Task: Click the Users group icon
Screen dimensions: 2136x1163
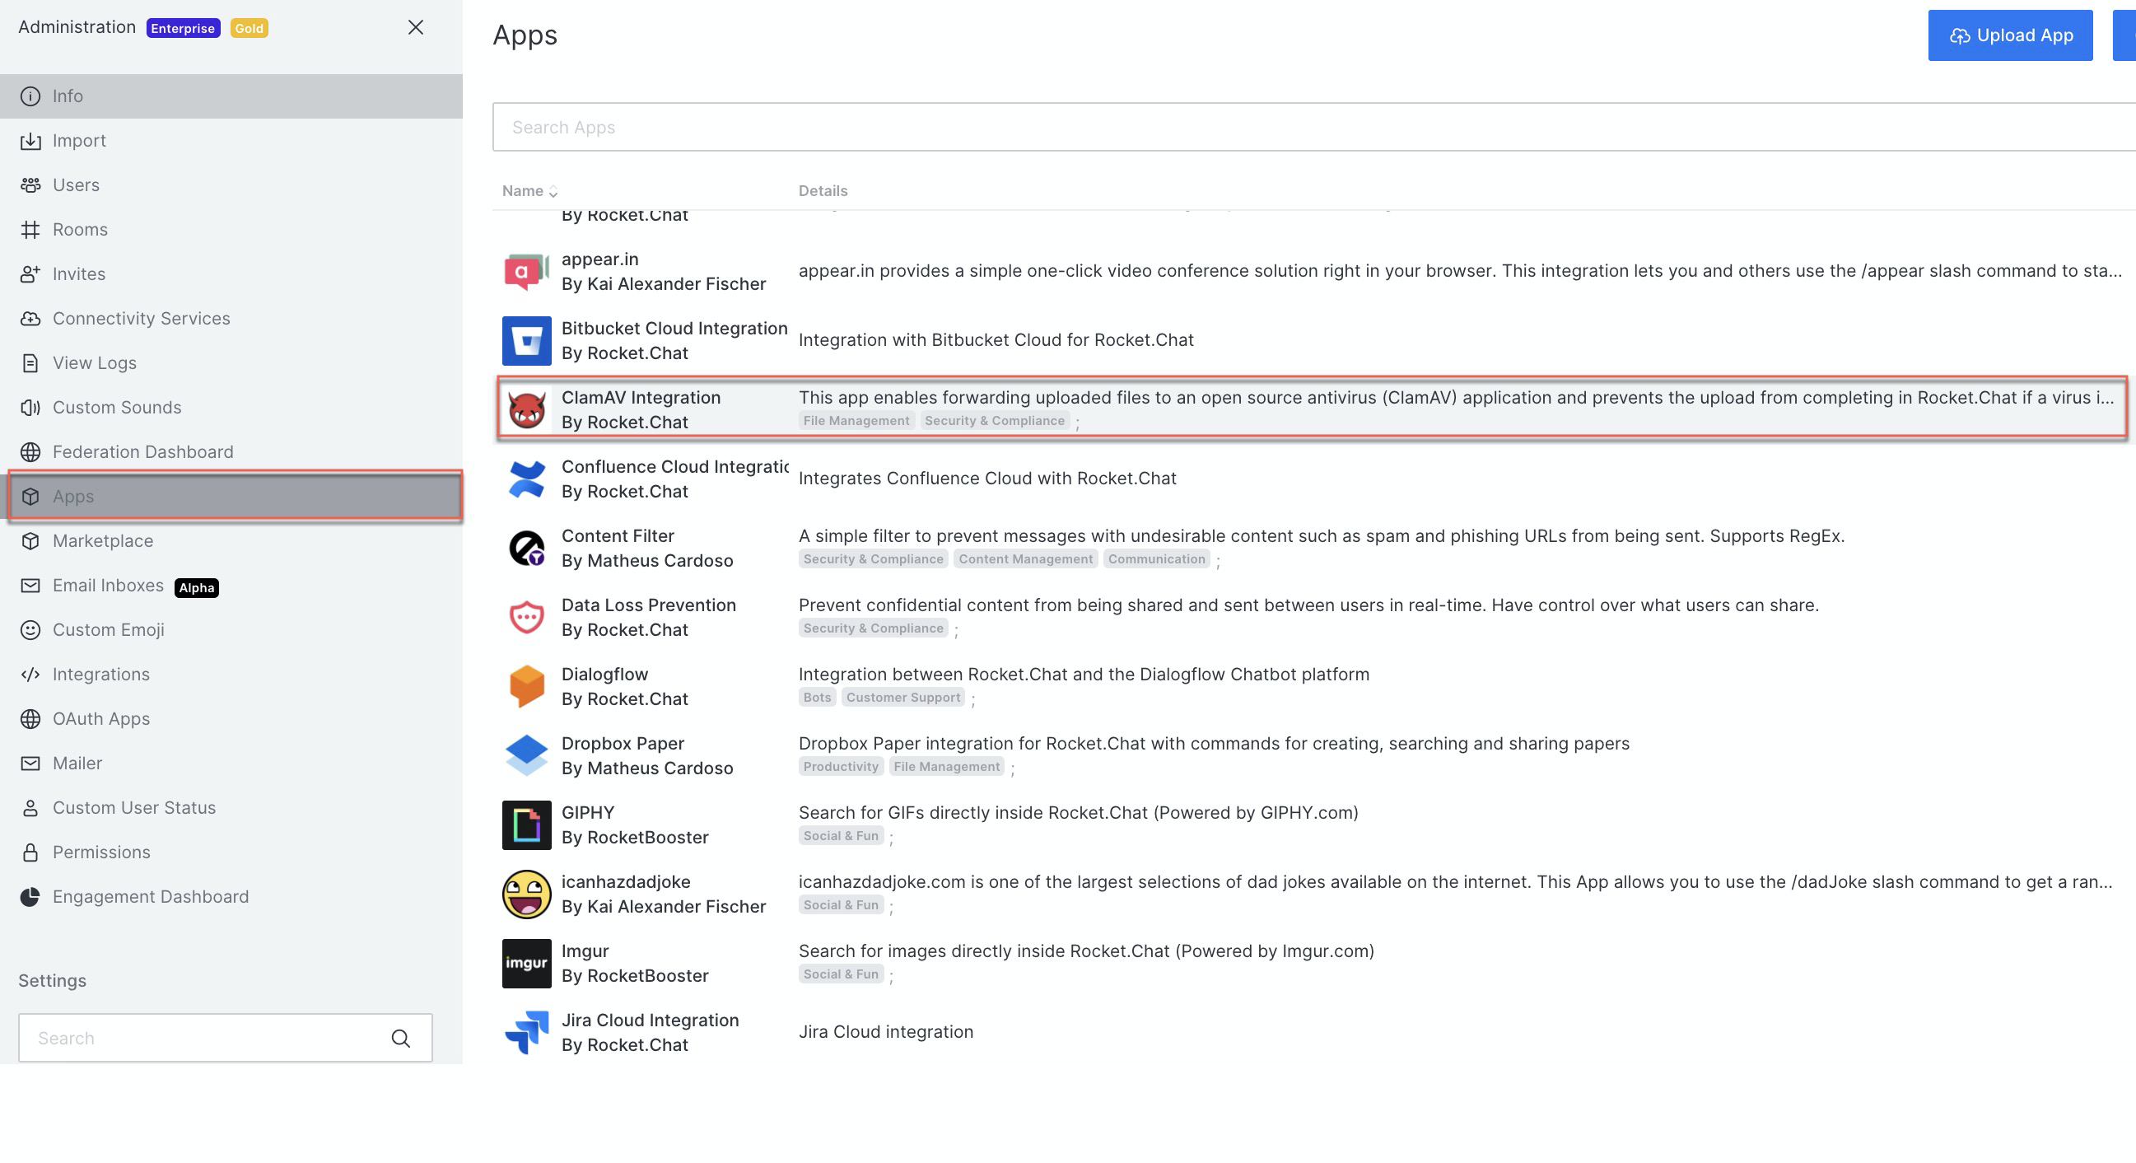Action: tap(30, 185)
